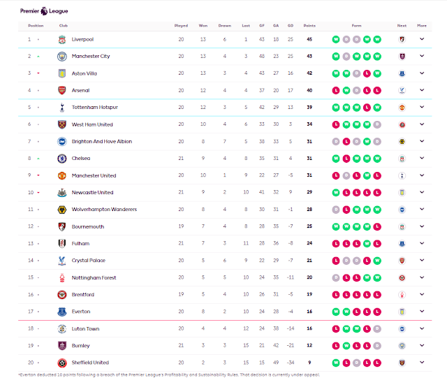Select the Aston Villa crest
This screenshot has width=447, height=378.
pos(62,73)
